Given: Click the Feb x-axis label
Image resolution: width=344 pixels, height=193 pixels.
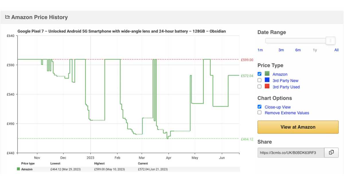Looking at the screenshot, I should [x=117, y=158].
